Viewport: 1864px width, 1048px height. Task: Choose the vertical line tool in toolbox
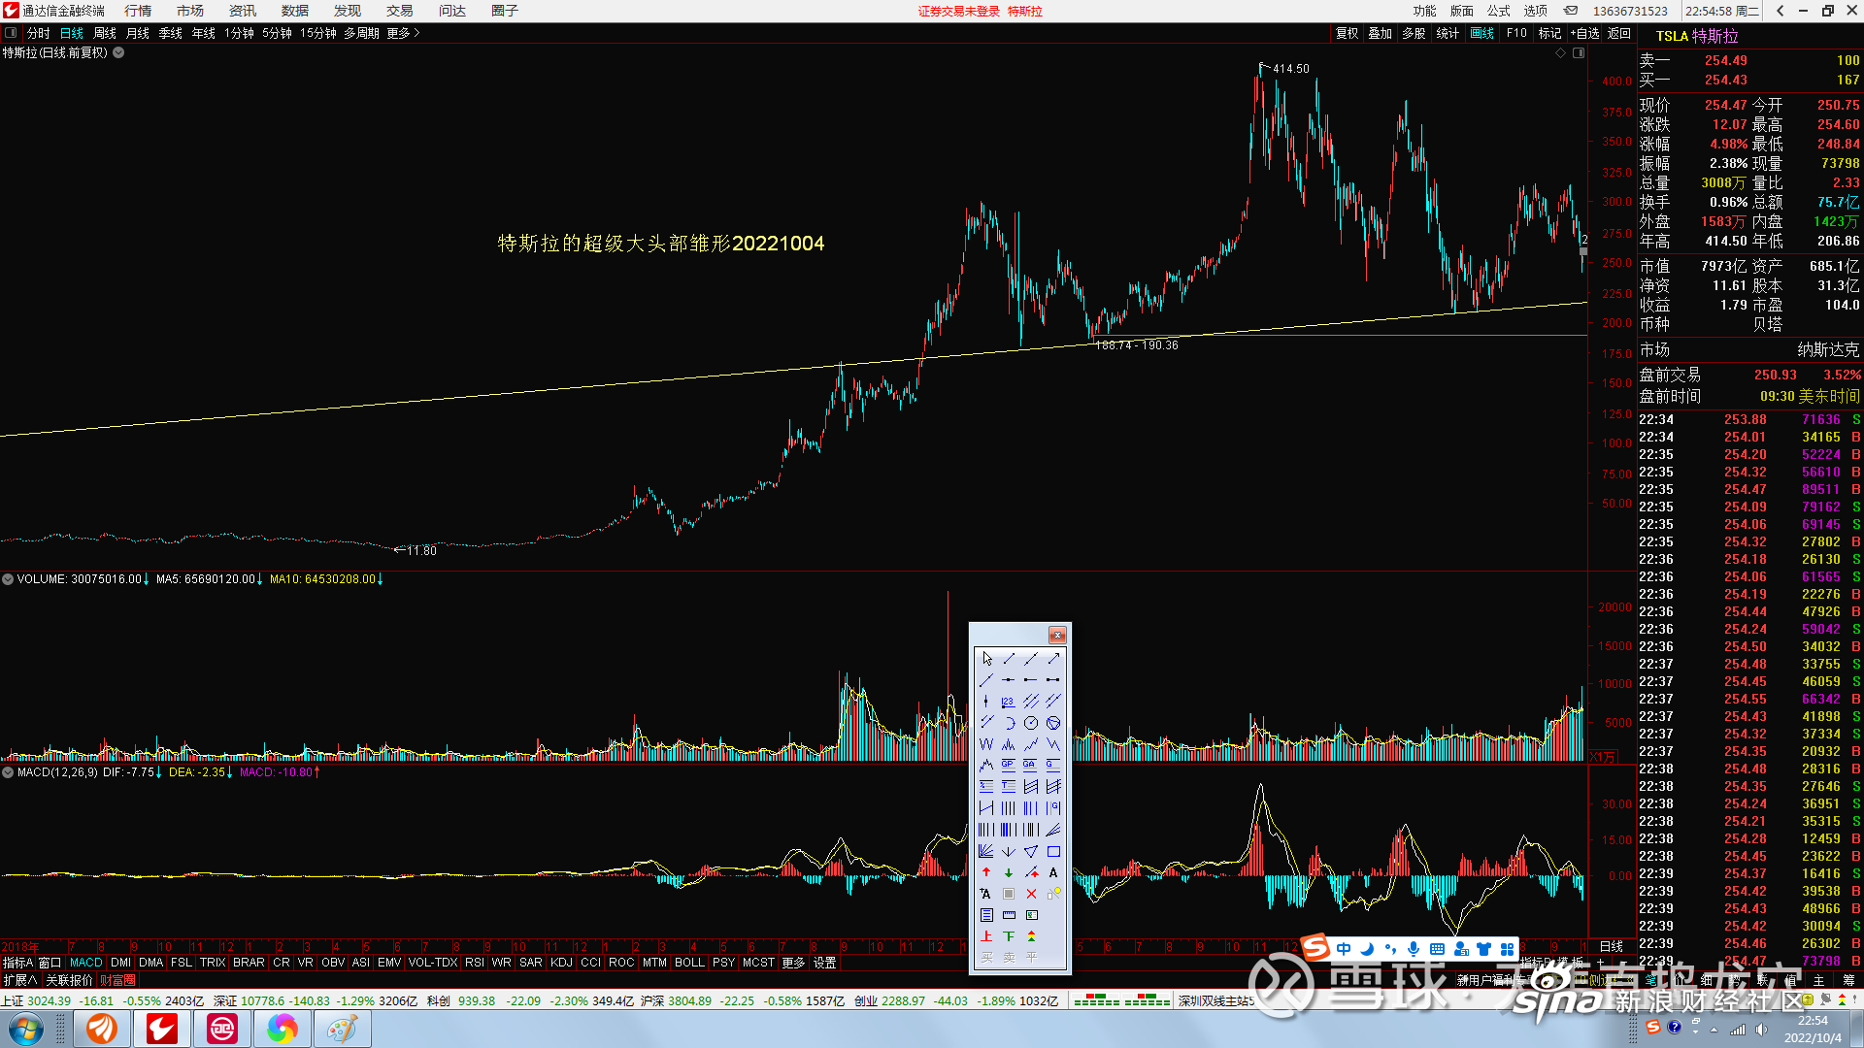(x=986, y=701)
